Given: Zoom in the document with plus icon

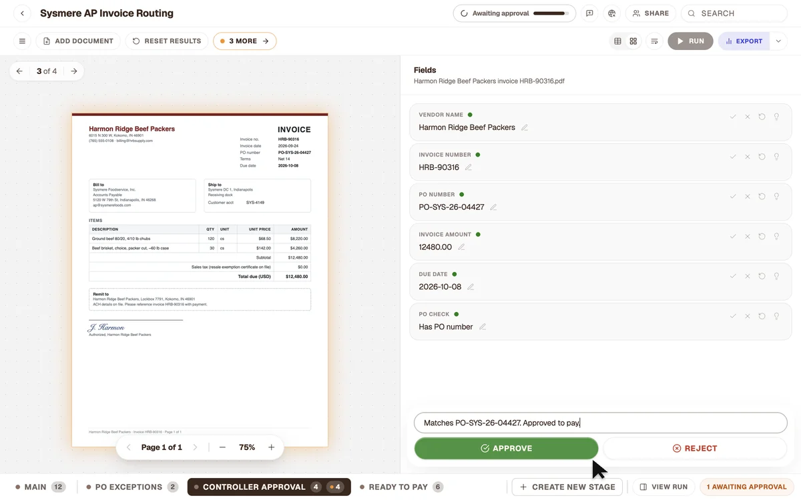Looking at the screenshot, I should (272, 447).
